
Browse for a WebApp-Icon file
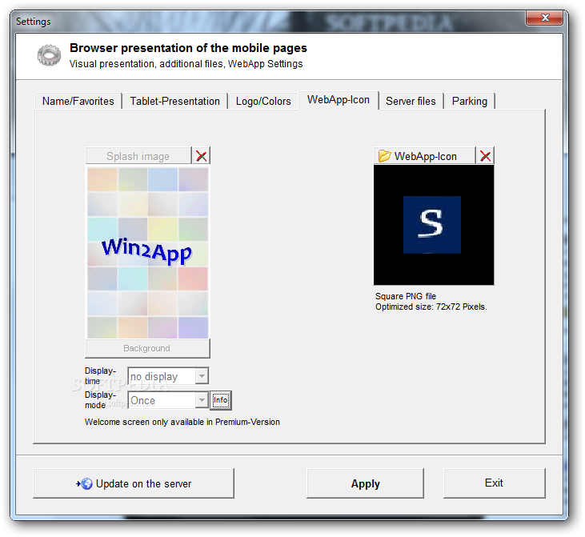coord(425,156)
